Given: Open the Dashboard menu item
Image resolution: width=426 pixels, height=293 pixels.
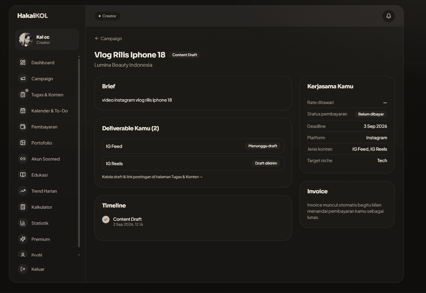Looking at the screenshot, I should 43,63.
